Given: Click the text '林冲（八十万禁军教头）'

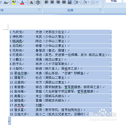Looking at the screenshot, I should click(x=53, y=64).
